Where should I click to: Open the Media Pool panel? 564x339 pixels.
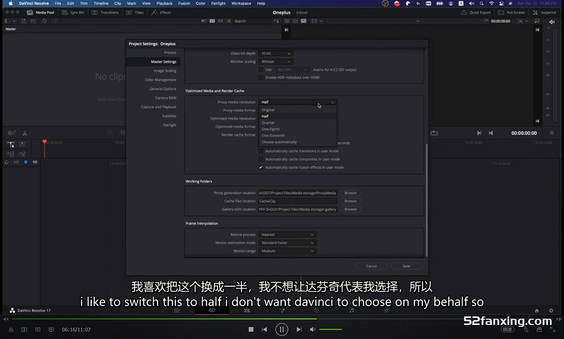coord(40,13)
